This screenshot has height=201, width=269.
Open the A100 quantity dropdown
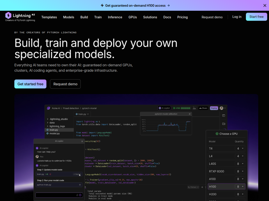pyautogui.click(x=240, y=179)
